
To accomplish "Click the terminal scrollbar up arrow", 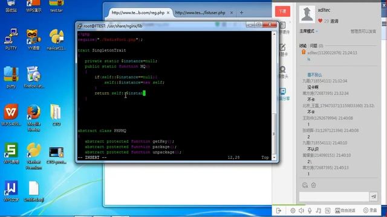I will tap(274, 34).
